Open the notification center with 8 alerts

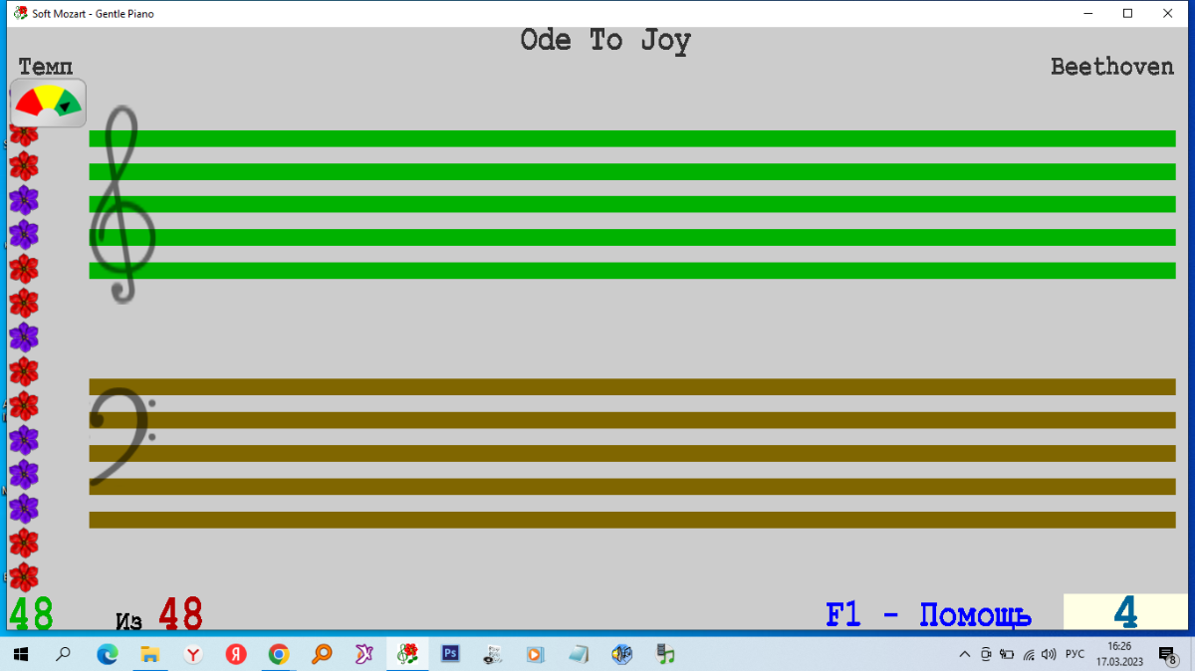click(x=1167, y=654)
